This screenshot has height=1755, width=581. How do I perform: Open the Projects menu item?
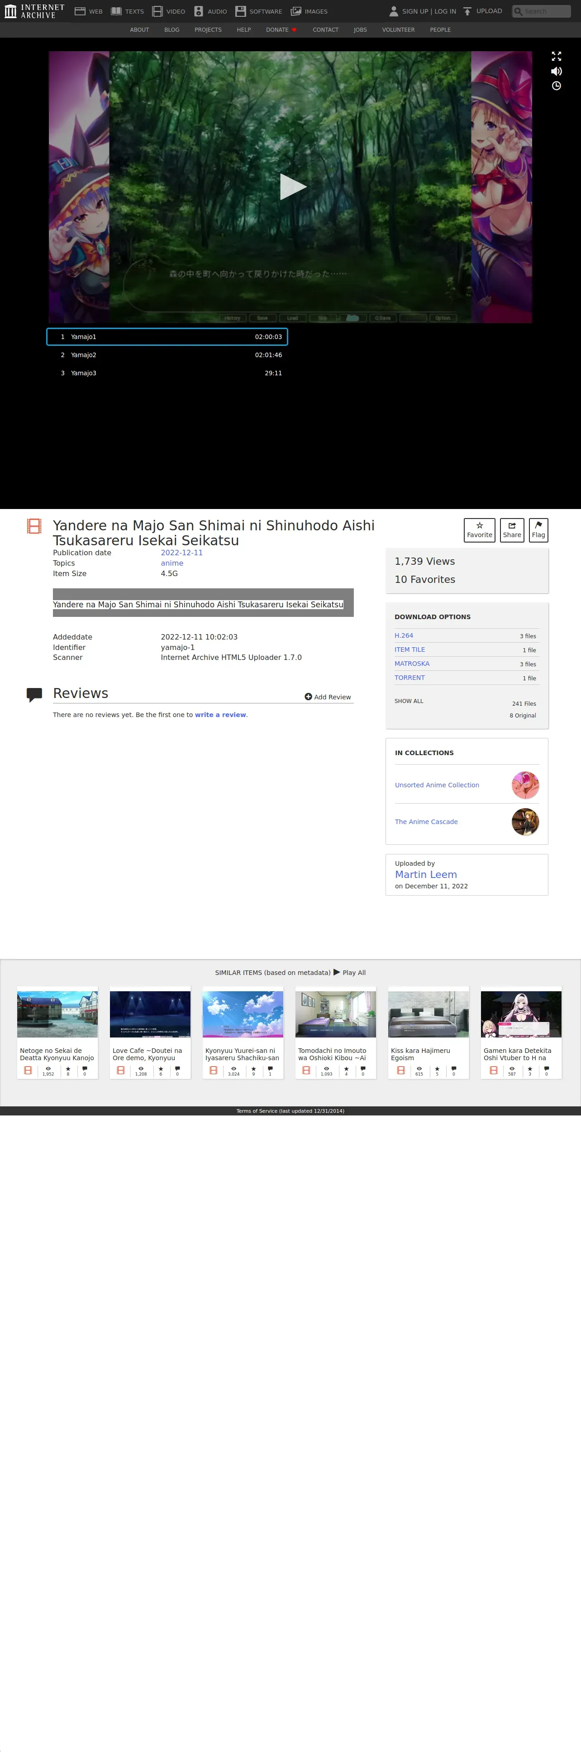pyautogui.click(x=208, y=30)
